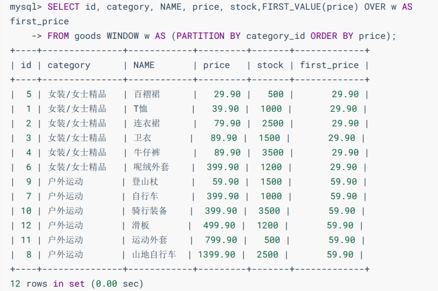Viewport: 438px width, 291px height.
Task: Click the 'price' column header in table
Action: [216, 66]
